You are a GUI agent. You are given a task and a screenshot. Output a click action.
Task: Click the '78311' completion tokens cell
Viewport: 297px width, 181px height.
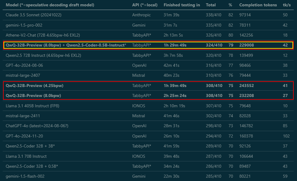(245, 25)
